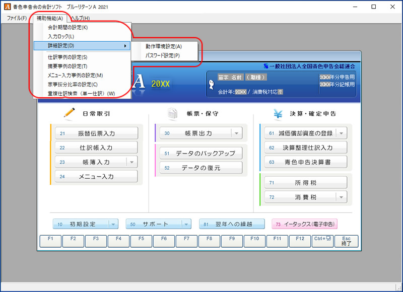Open the 消費税 dropdown arrow
Screen dimensions: 403x292
pyautogui.click(x=341, y=197)
